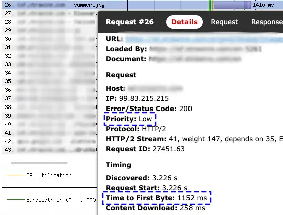The height and width of the screenshot is (215, 283).
Task: Click Content Download 258 ms line
Action: pos(155,208)
